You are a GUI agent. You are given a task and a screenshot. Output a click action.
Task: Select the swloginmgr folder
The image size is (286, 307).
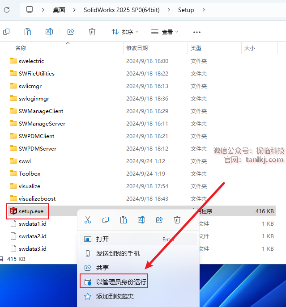tap(34, 98)
